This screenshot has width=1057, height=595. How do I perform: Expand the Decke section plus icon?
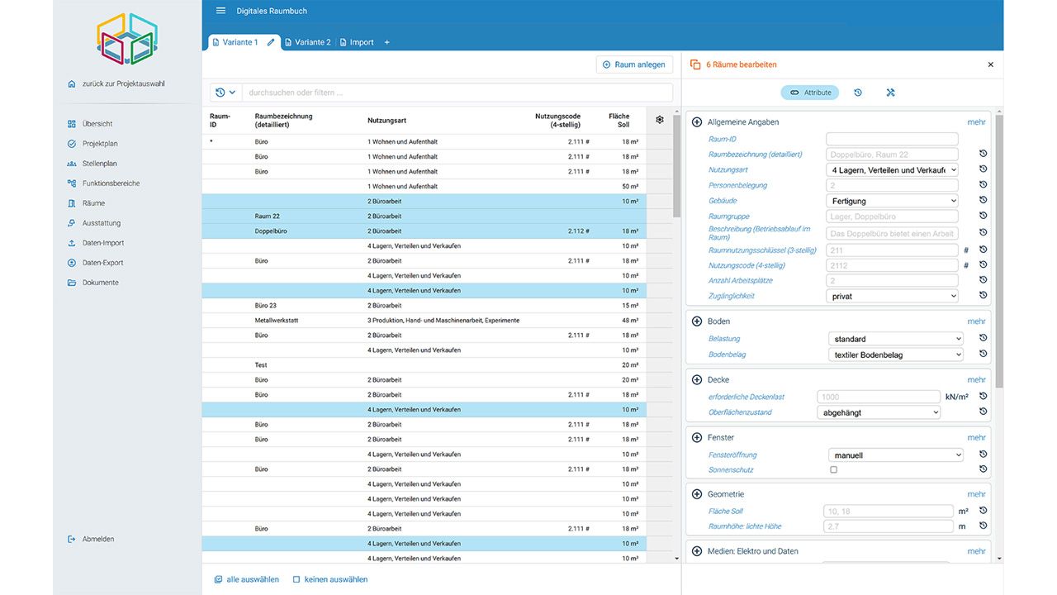tap(697, 379)
